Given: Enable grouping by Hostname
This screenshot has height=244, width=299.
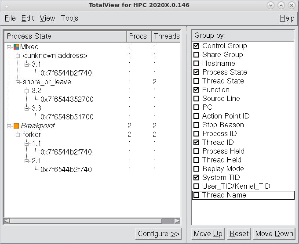Looking at the screenshot, I should coord(197,64).
